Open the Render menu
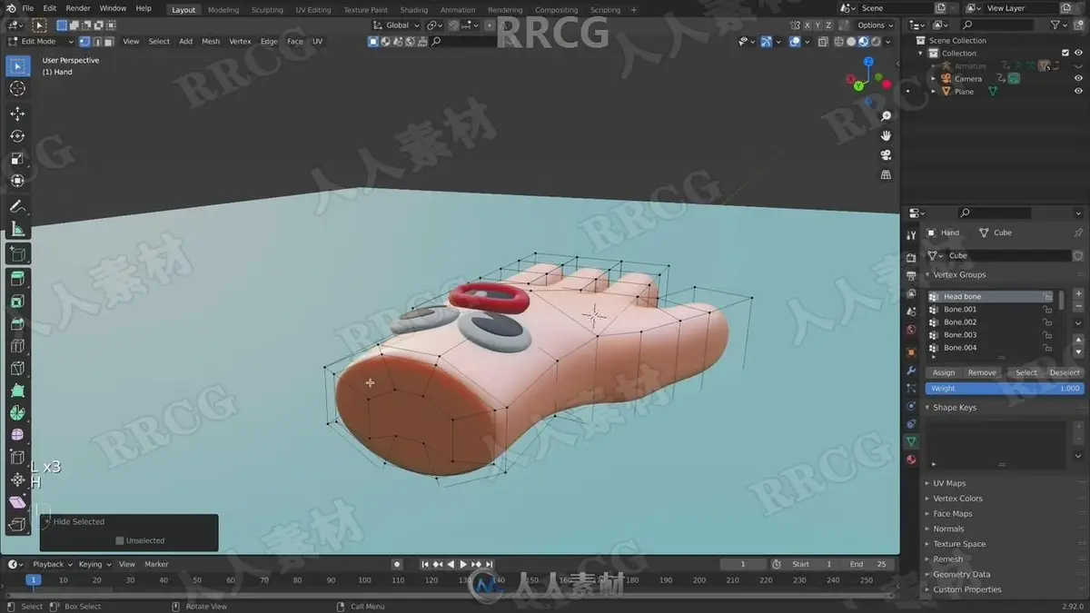The width and height of the screenshot is (1090, 613). pos(78,8)
